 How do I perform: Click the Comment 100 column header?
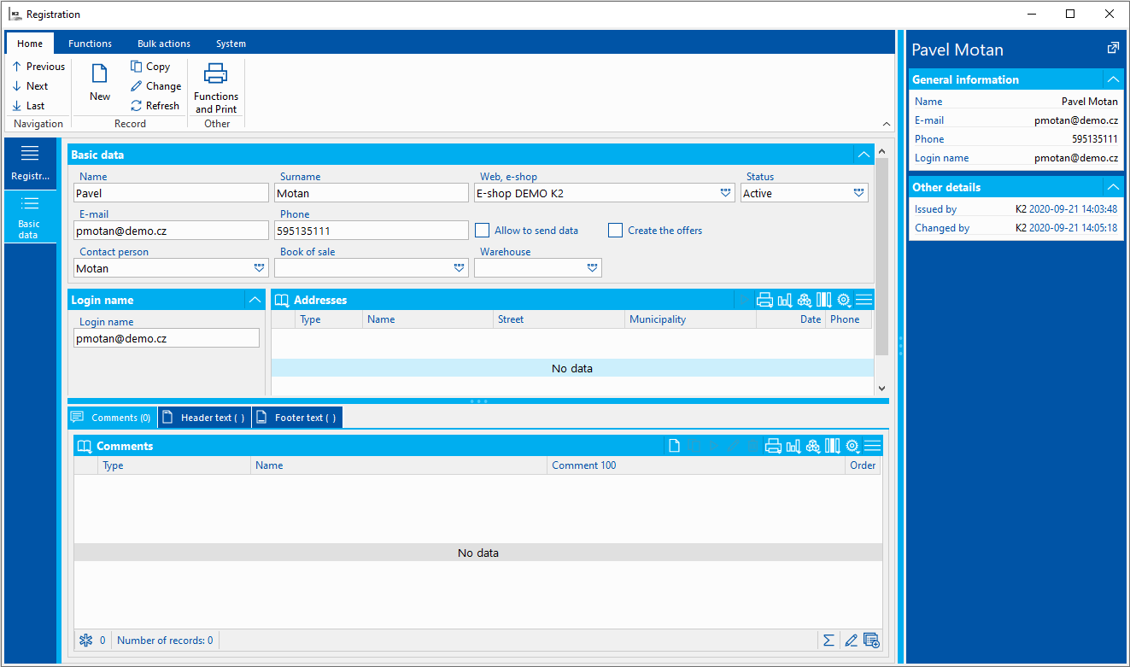(695, 465)
